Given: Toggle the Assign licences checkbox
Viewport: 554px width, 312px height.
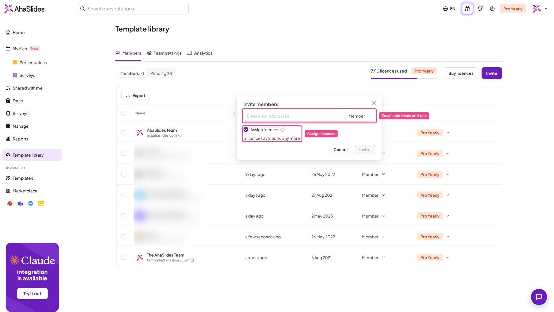Looking at the screenshot, I should [x=246, y=129].
